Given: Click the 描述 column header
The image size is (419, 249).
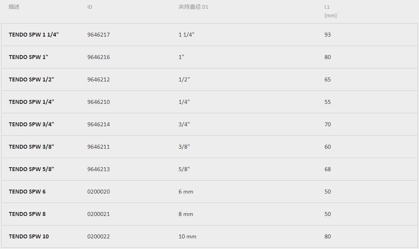Looking at the screenshot, I should click(14, 7).
